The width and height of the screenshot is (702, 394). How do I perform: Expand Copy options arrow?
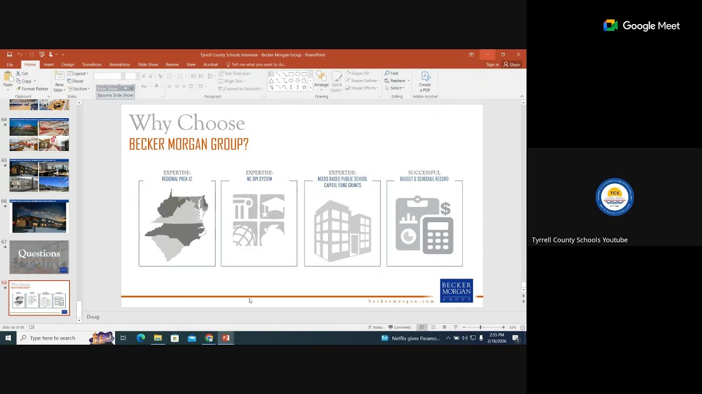point(35,81)
